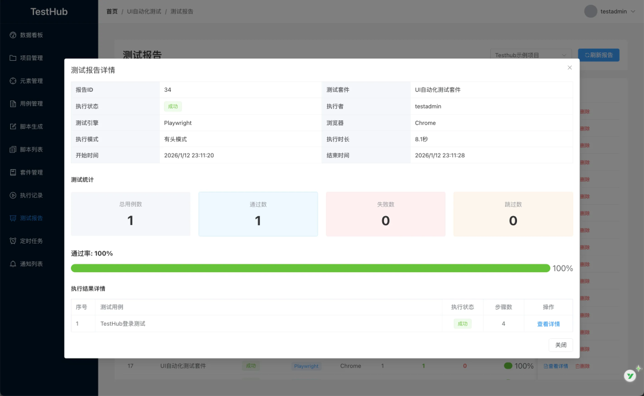Click the 关闭 button in dialog
Image resolution: width=644 pixels, height=396 pixels.
(561, 345)
